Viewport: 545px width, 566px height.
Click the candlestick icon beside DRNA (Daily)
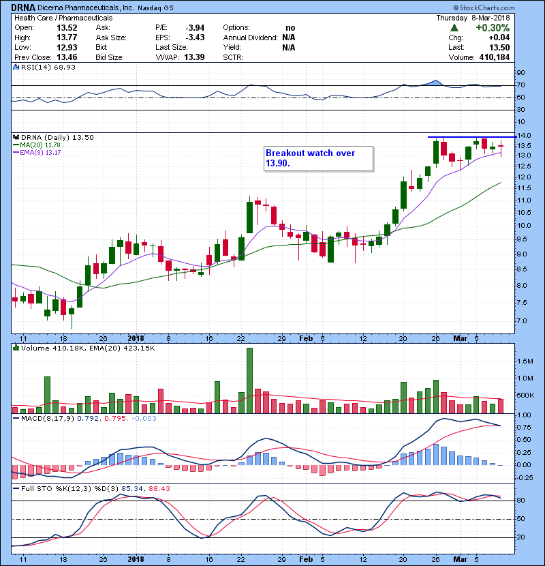coord(16,137)
